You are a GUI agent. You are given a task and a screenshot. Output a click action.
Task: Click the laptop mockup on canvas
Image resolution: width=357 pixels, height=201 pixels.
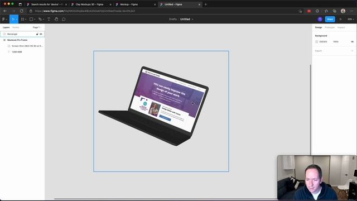[154, 106]
